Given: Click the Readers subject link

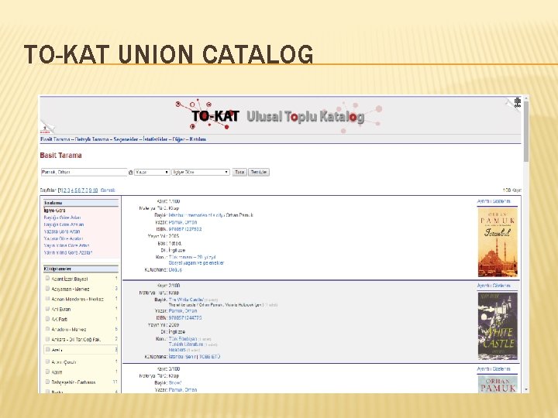Looking at the screenshot, I should 177,350.
